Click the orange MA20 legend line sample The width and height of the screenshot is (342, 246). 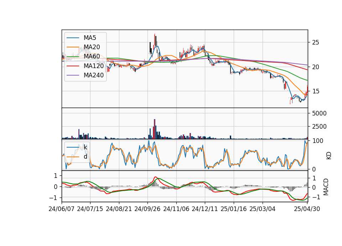[x=73, y=47]
